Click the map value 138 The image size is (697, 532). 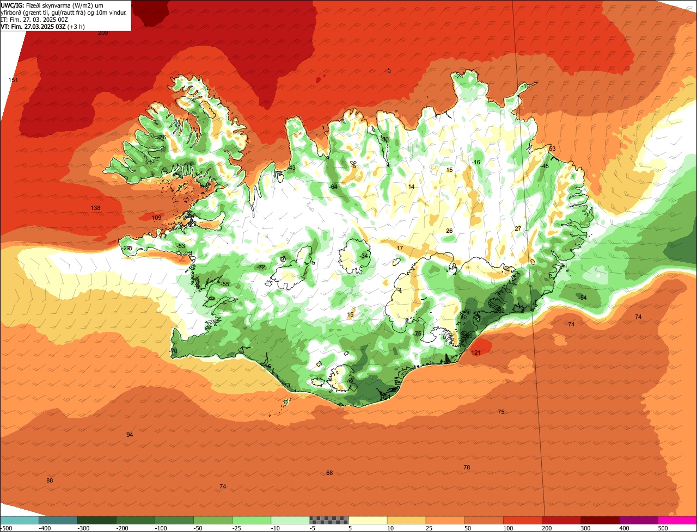[x=95, y=208]
